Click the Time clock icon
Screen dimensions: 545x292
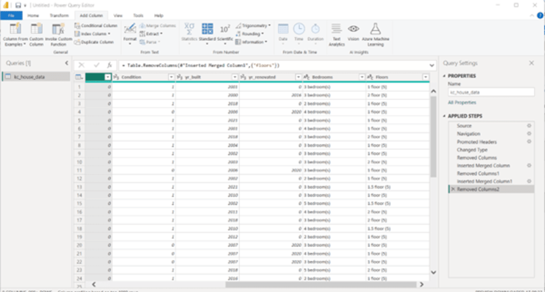(x=299, y=29)
